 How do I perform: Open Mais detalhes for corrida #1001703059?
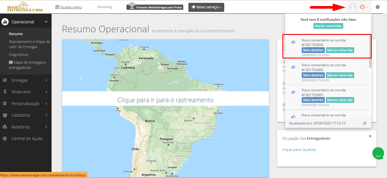tap(313, 50)
